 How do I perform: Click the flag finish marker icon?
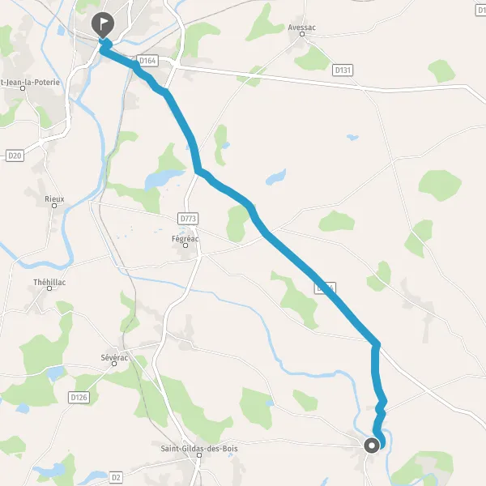[x=103, y=25]
